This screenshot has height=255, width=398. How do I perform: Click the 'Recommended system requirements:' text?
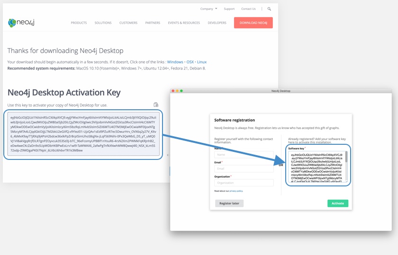click(41, 68)
